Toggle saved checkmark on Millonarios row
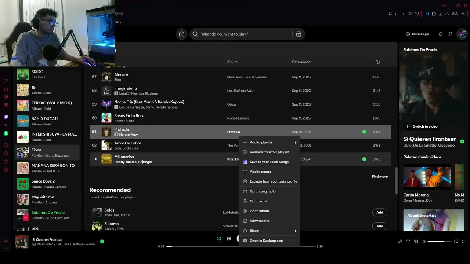 coord(364,159)
